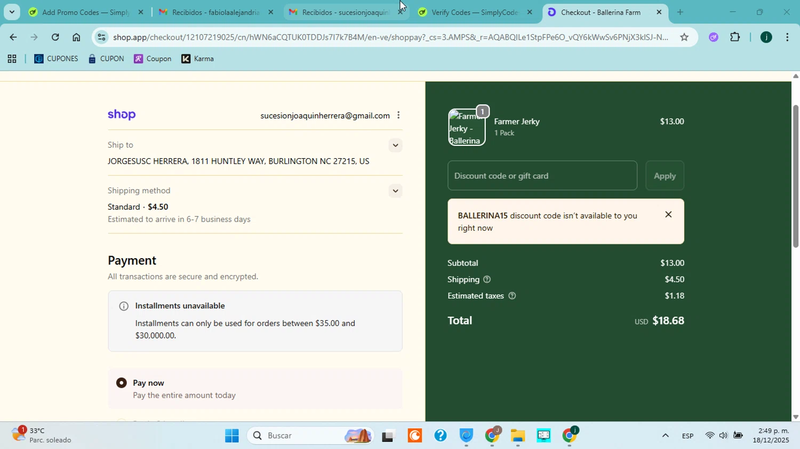Focus the browser address bar URL
This screenshot has width=800, height=449.
pyautogui.click(x=389, y=37)
